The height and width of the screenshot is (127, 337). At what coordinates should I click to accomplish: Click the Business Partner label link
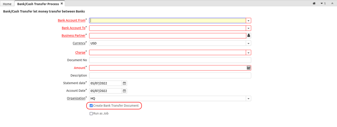click(73, 36)
